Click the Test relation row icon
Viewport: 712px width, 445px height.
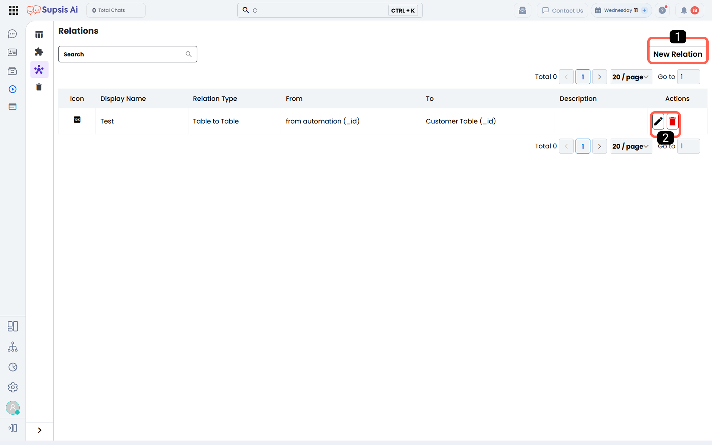tap(77, 120)
